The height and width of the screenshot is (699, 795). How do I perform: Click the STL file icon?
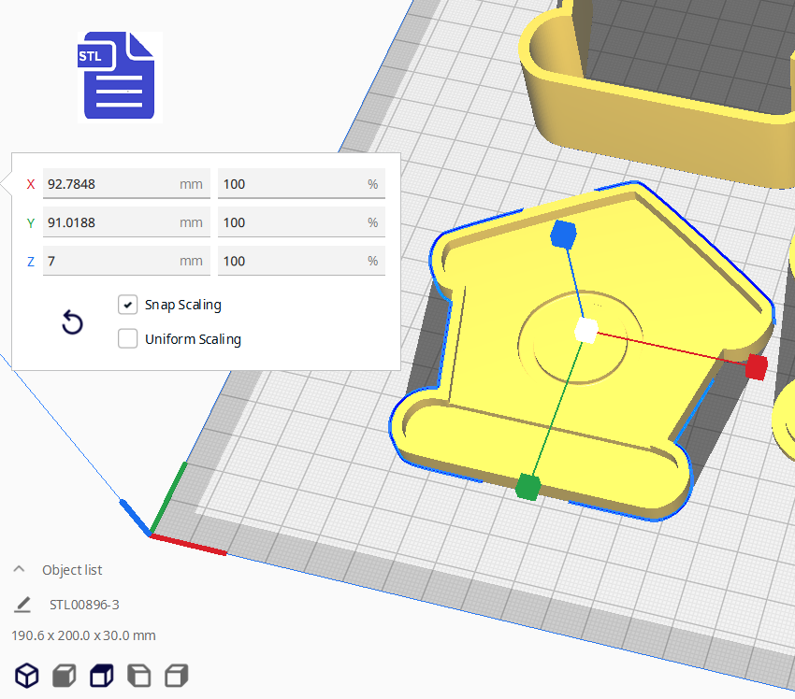pyautogui.click(x=119, y=77)
